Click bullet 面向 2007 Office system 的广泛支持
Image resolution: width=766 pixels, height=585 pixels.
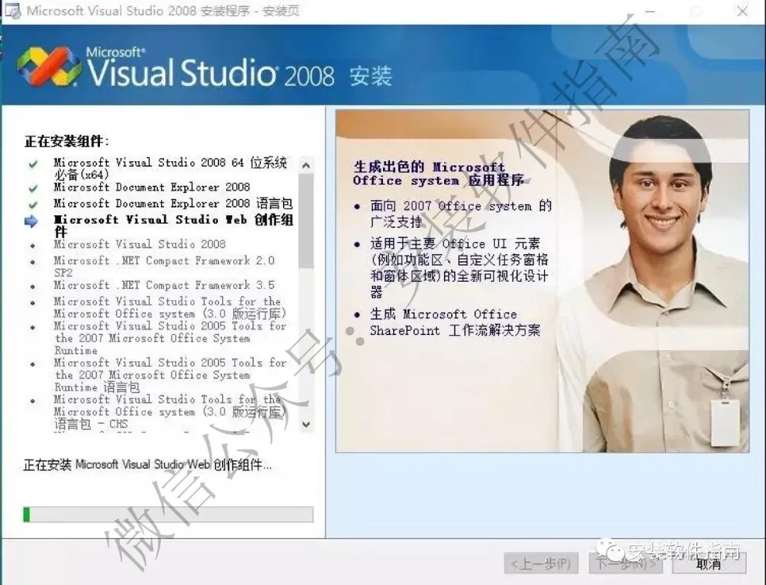click(x=461, y=214)
